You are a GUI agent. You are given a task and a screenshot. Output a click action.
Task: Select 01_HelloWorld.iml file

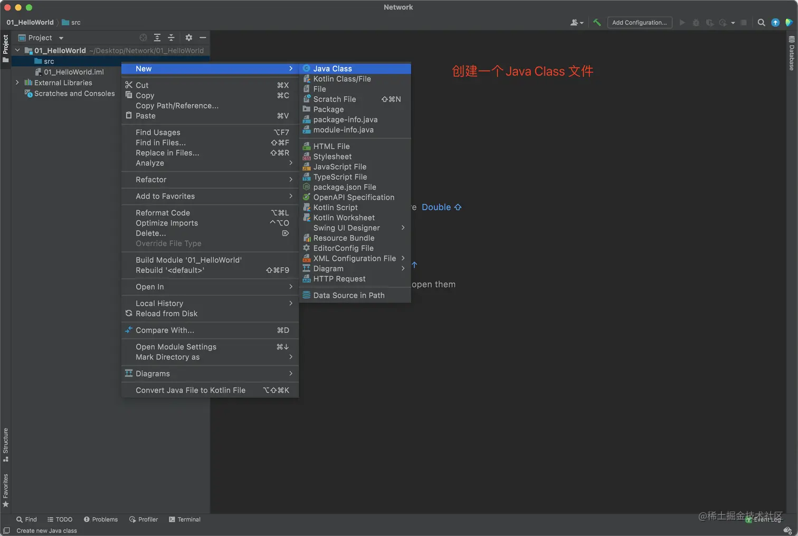(x=69, y=72)
